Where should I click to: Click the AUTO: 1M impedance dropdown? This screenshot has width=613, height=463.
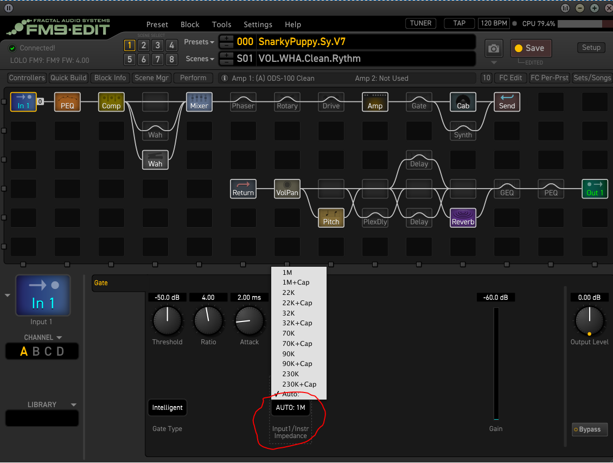point(290,408)
